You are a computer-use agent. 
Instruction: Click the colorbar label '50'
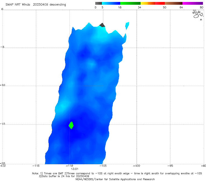pyautogui.click(x=165, y=7)
